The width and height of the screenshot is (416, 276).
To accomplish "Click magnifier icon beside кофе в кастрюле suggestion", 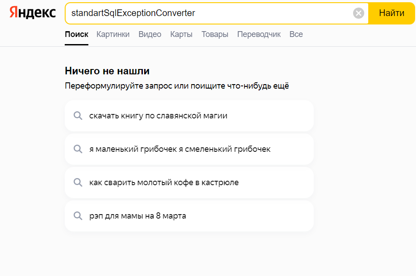I will pos(78,183).
